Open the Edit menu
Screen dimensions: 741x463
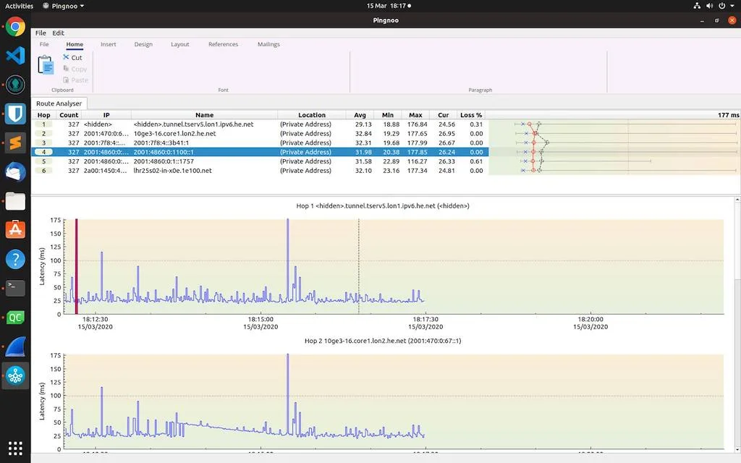[x=58, y=33]
